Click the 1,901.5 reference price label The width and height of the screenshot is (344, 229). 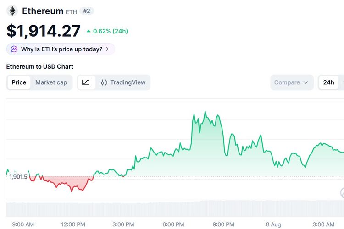click(x=18, y=177)
